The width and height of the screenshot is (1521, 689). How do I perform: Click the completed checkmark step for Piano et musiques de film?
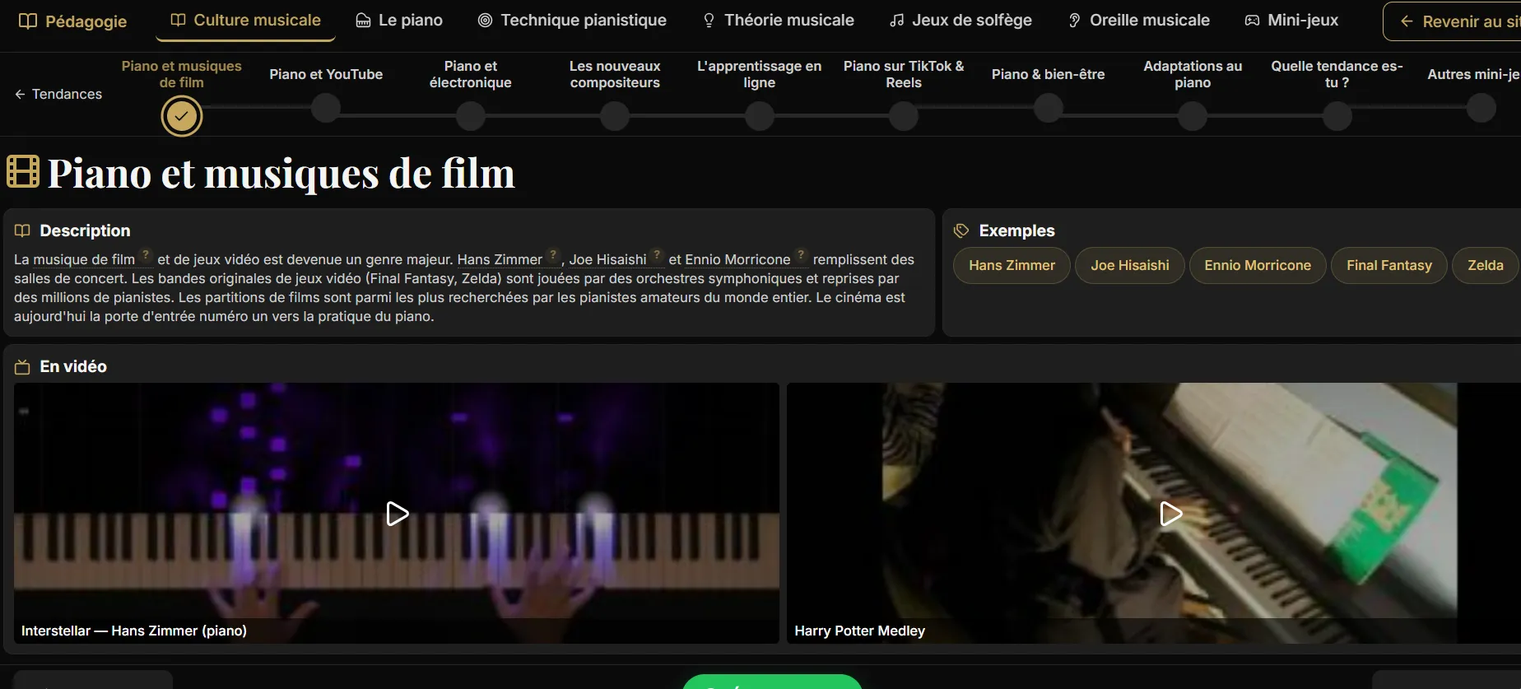(x=182, y=116)
